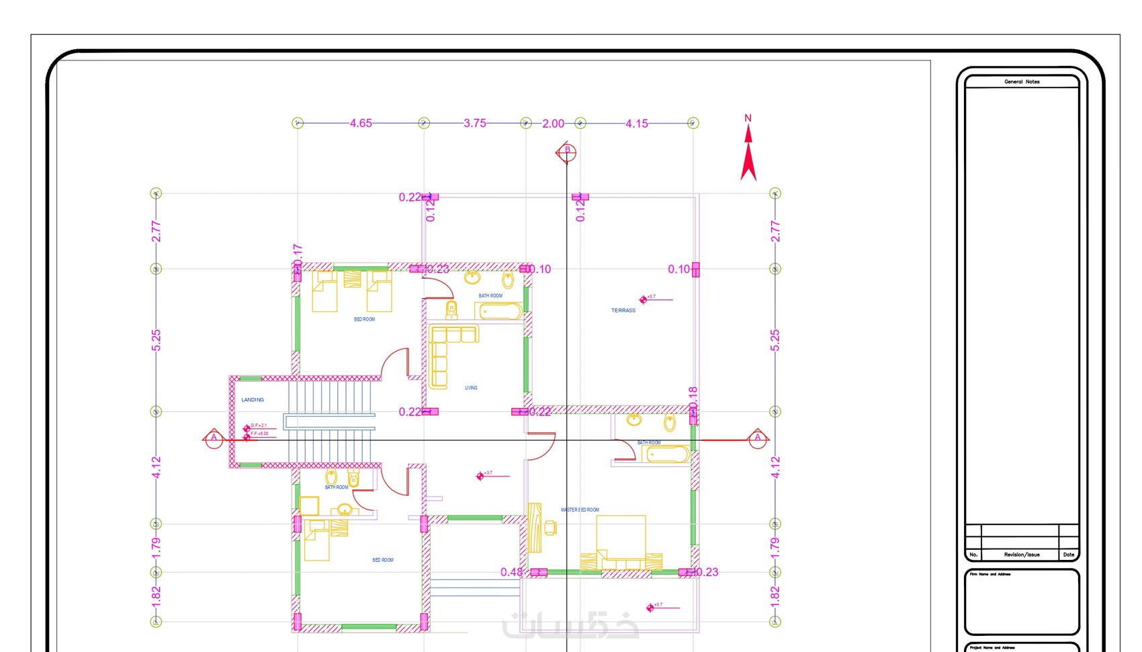Click the Firm Name and Address box
The image size is (1142, 652).
coord(1022,602)
